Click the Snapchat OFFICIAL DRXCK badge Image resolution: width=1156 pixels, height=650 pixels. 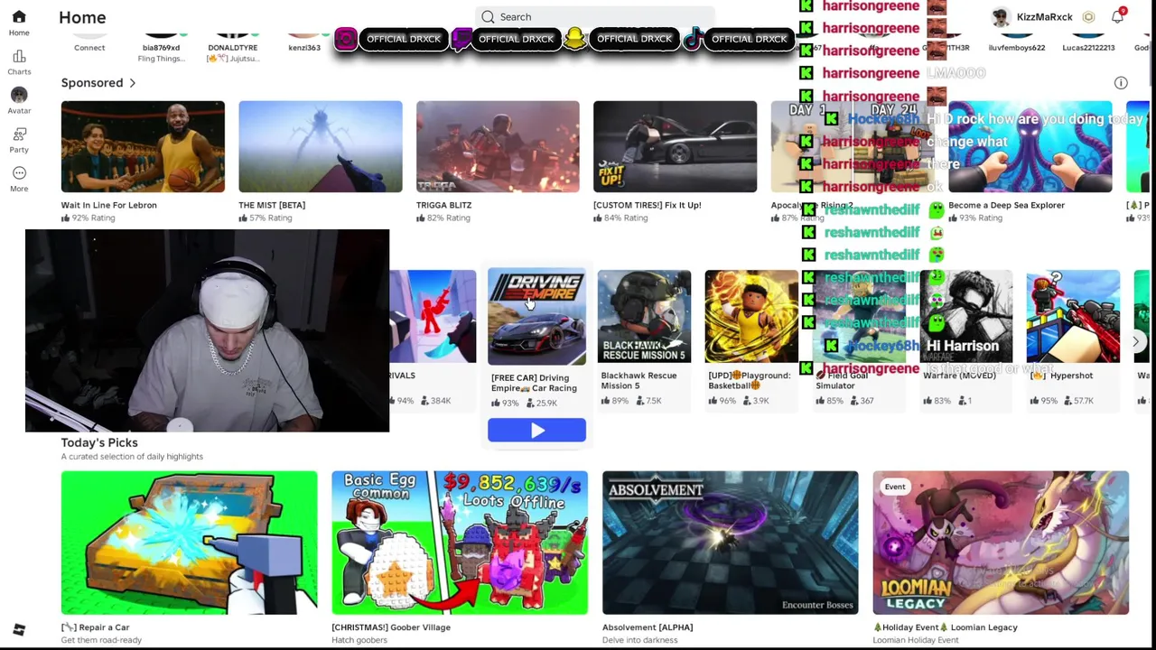click(x=620, y=40)
